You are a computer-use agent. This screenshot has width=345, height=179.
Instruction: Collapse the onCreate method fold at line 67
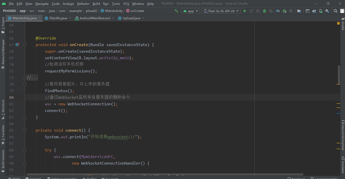click(25, 45)
